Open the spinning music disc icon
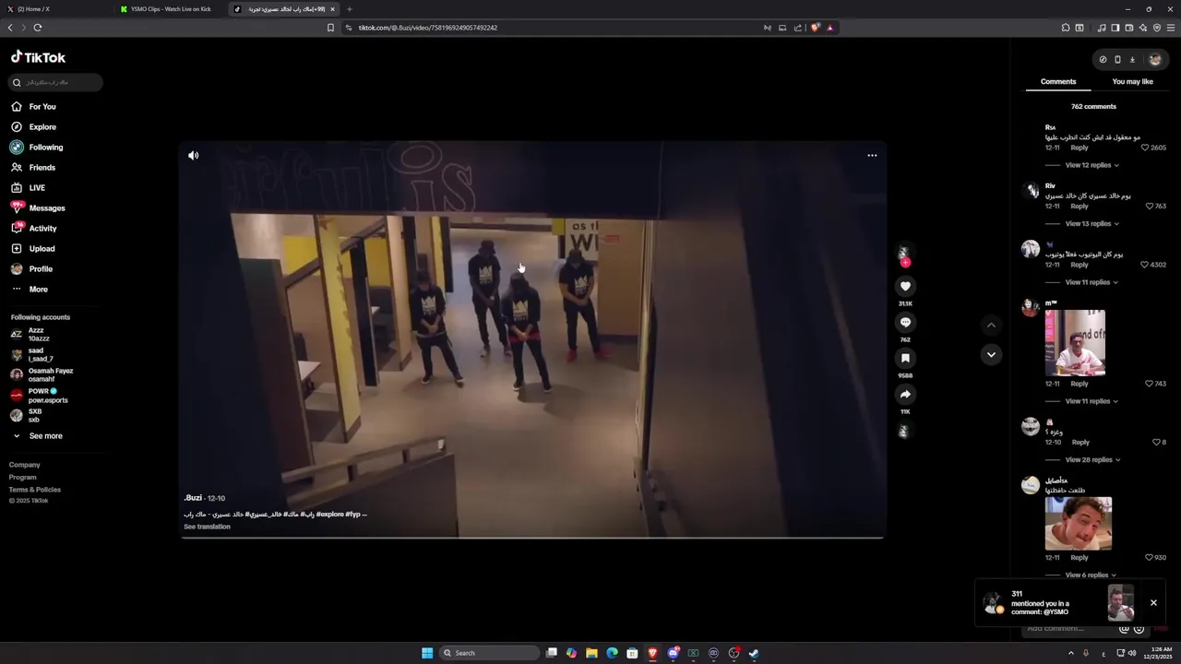Screen dimensions: 1181x664 [904, 432]
